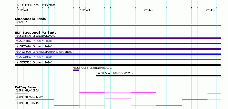Click the blue bar for nsv4224905
The height and width of the screenshot is (109, 228).
point(118,54)
